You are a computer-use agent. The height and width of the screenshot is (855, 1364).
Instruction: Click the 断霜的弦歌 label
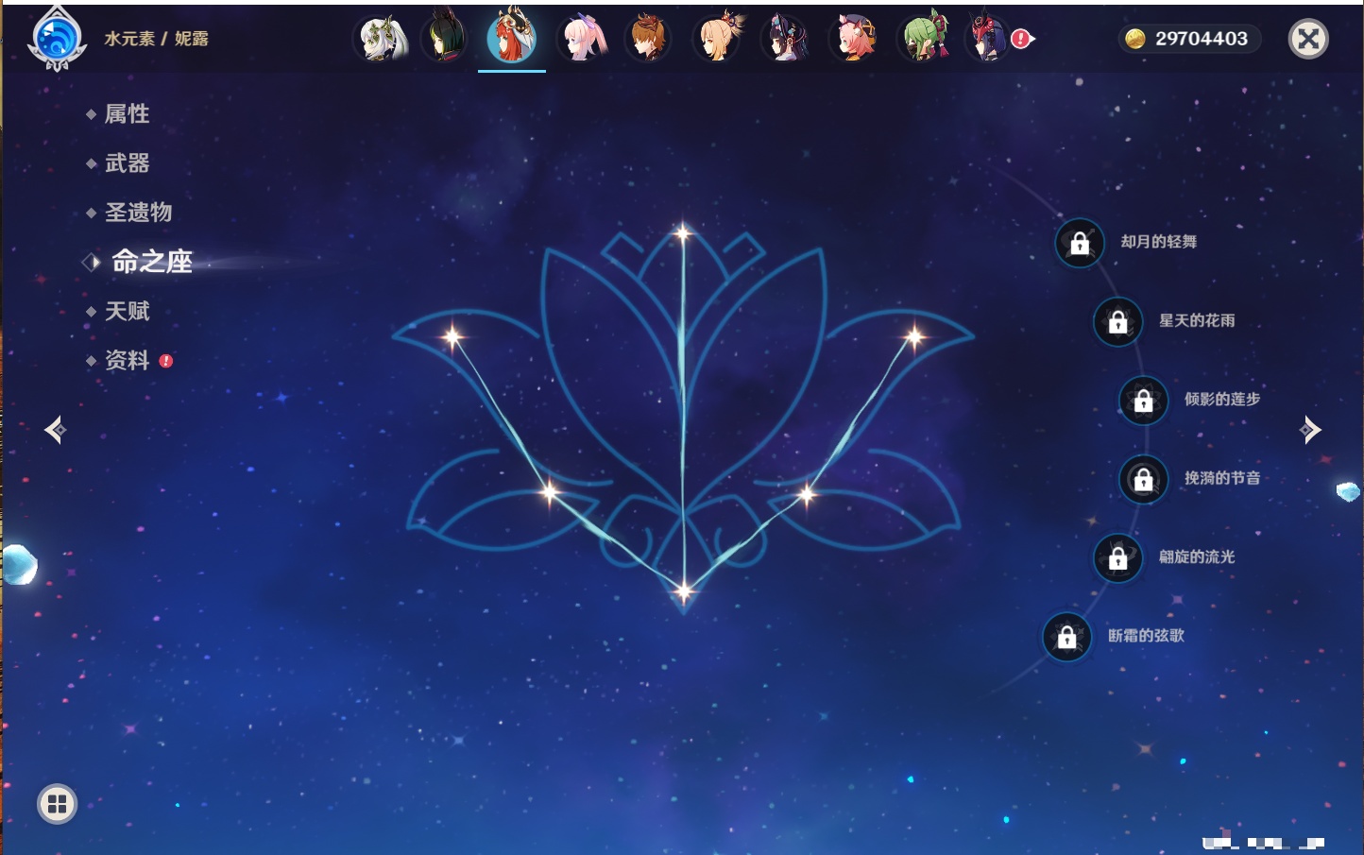pyautogui.click(x=1146, y=636)
